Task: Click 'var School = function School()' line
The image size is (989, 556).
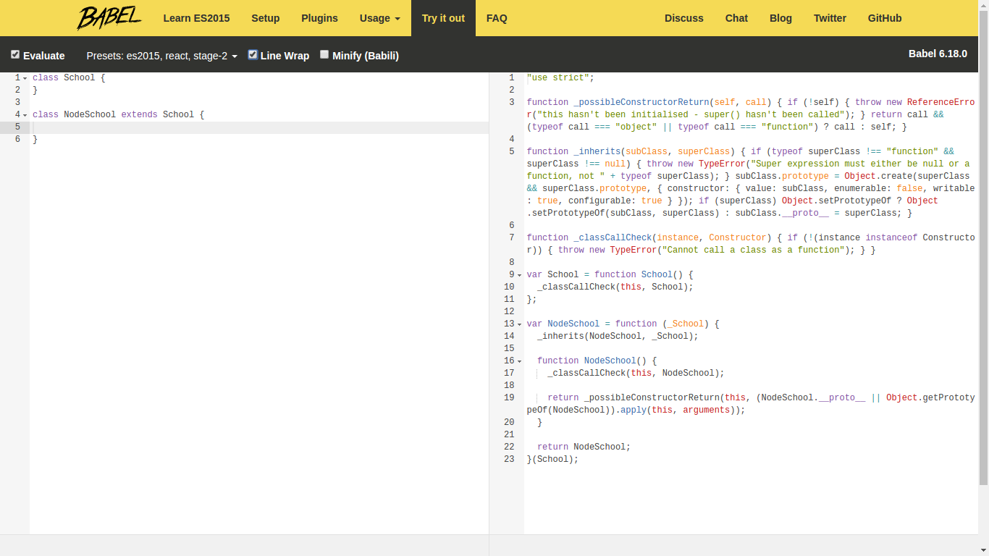Action: 610,274
